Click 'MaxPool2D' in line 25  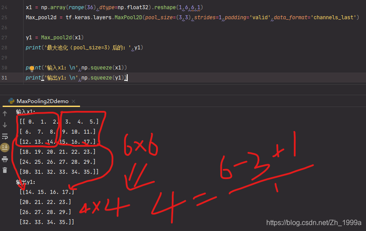(129, 17)
